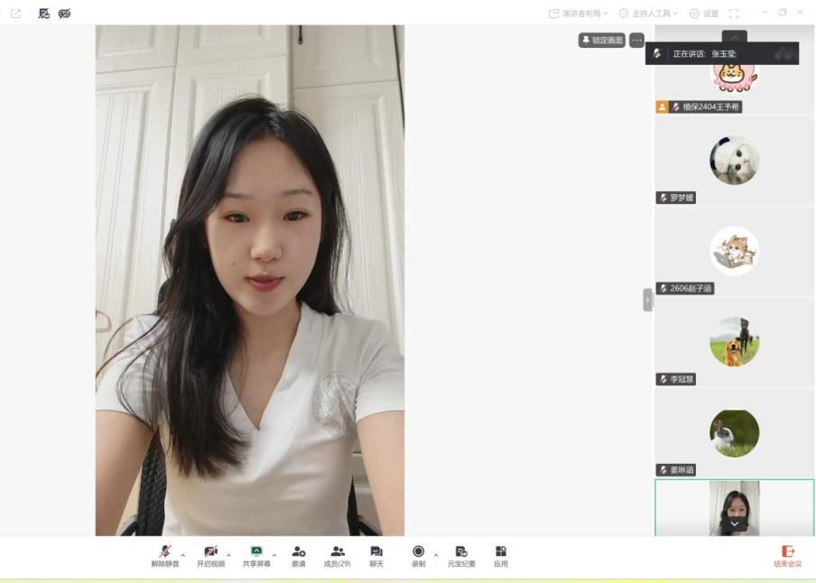Open 元宝纪要 meeting notes
The image size is (816, 583).
coord(461,556)
